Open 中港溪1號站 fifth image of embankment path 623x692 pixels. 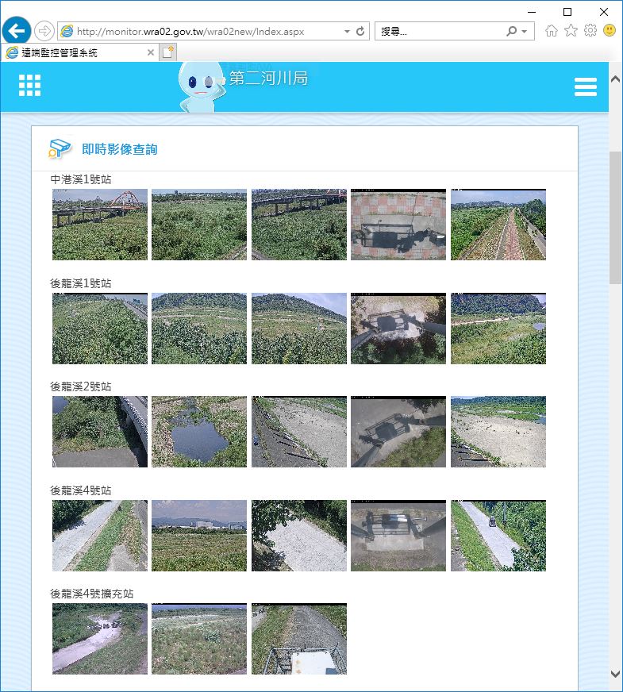[x=498, y=225]
